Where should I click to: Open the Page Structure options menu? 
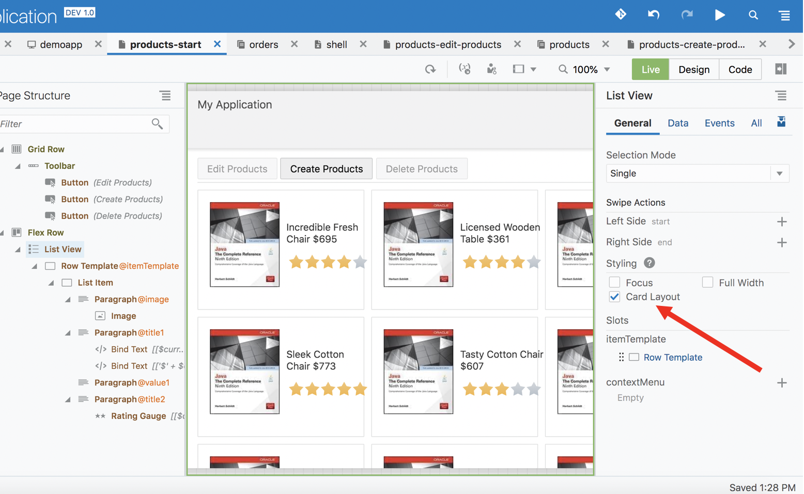[165, 96]
